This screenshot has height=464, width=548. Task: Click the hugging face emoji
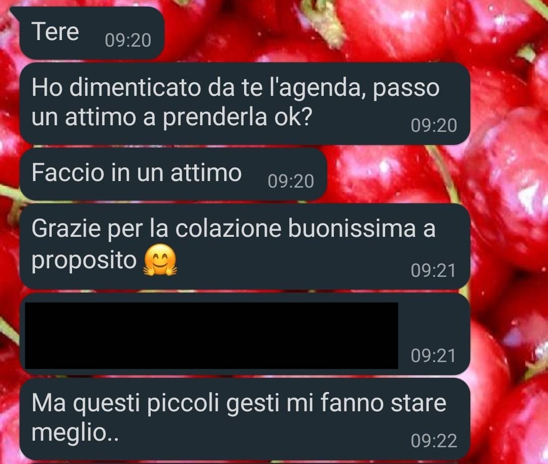[x=160, y=260]
